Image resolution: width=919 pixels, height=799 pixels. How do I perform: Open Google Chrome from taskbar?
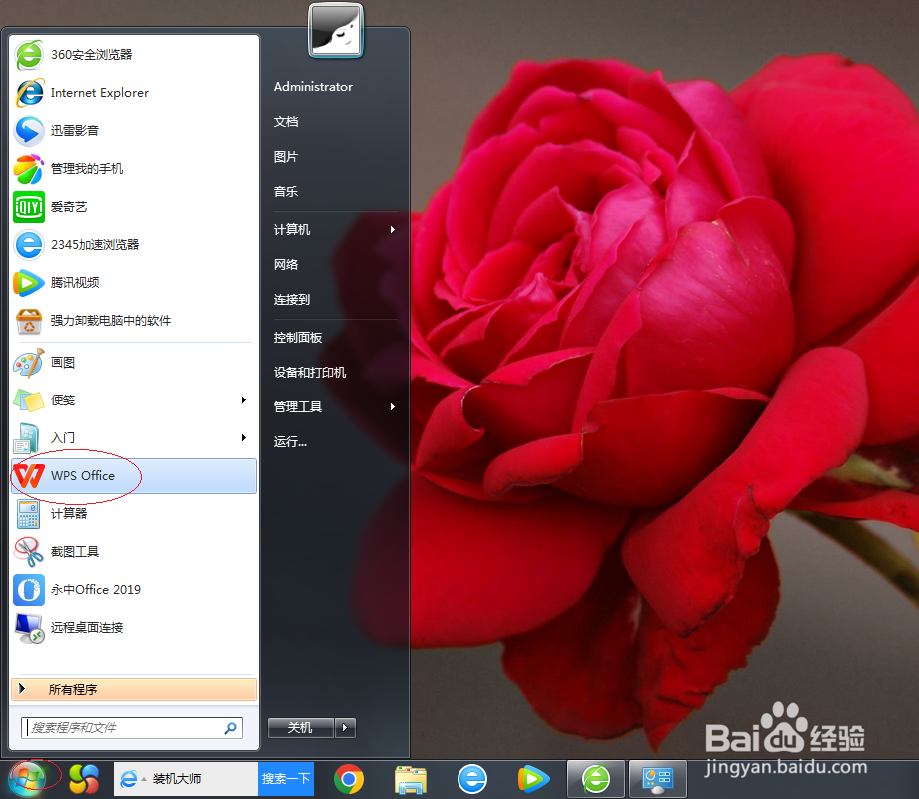[349, 779]
